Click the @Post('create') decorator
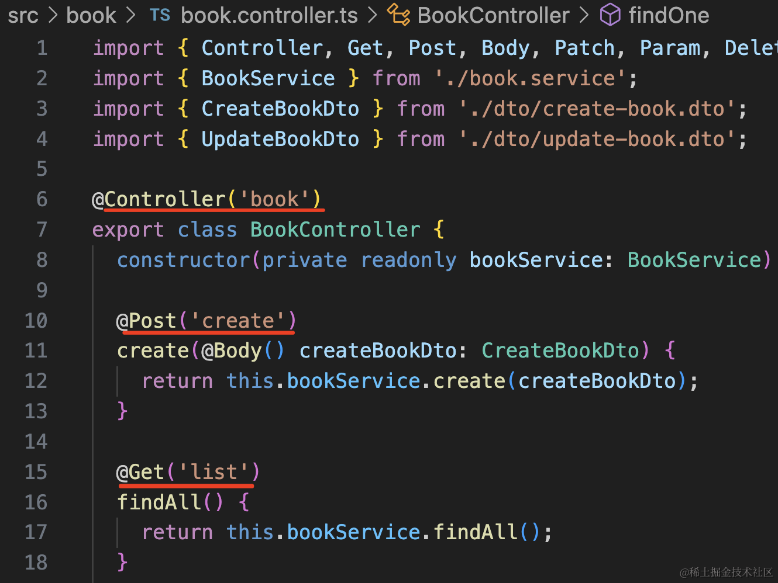This screenshot has height=583, width=778. pyautogui.click(x=206, y=321)
